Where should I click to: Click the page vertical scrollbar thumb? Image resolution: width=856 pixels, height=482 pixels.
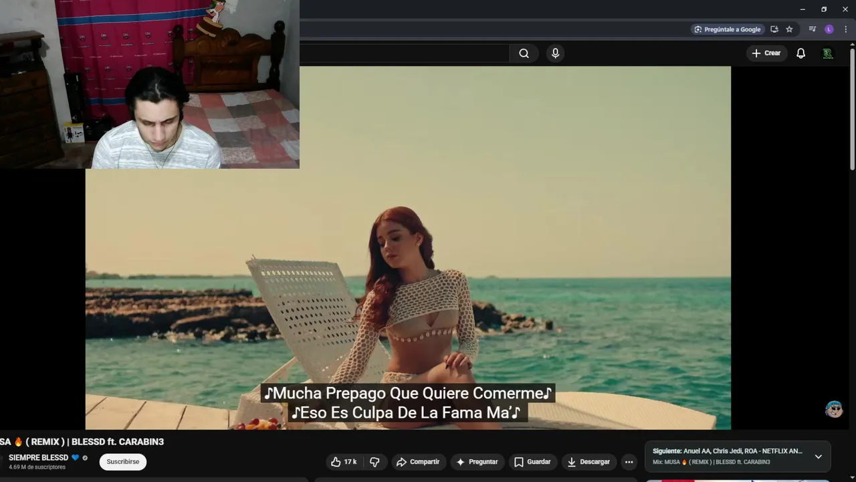(x=852, y=109)
